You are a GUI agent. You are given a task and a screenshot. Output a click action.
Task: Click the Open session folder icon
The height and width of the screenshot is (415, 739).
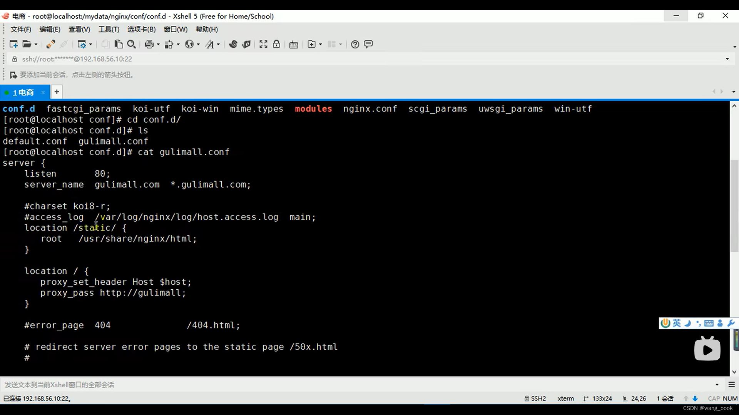coord(27,45)
